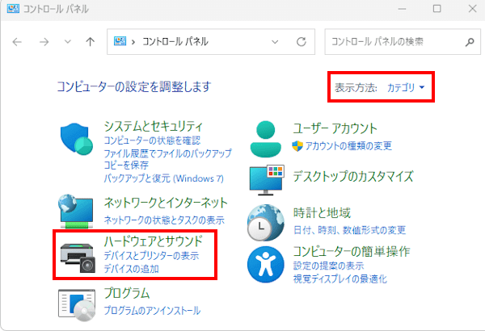This screenshot has height=331, width=485.
Task: Click the Ease of Access icon
Action: click(x=266, y=262)
